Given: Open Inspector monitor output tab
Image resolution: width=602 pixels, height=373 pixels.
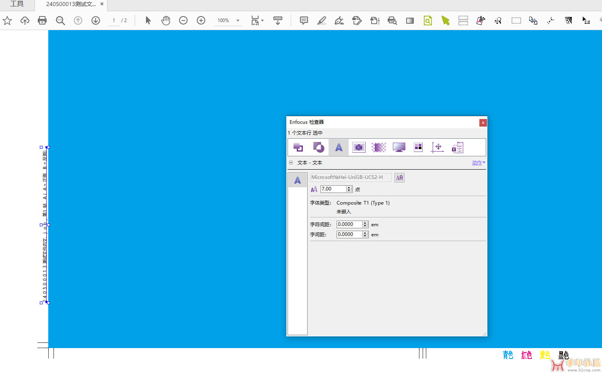Looking at the screenshot, I should coord(399,148).
